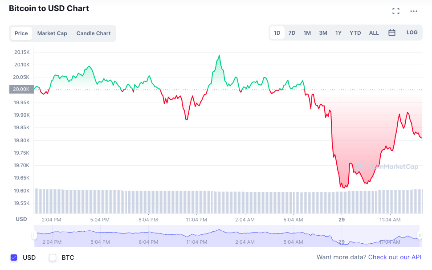The image size is (432, 270).
Task: Select the 1M time range
Action: pyautogui.click(x=307, y=33)
